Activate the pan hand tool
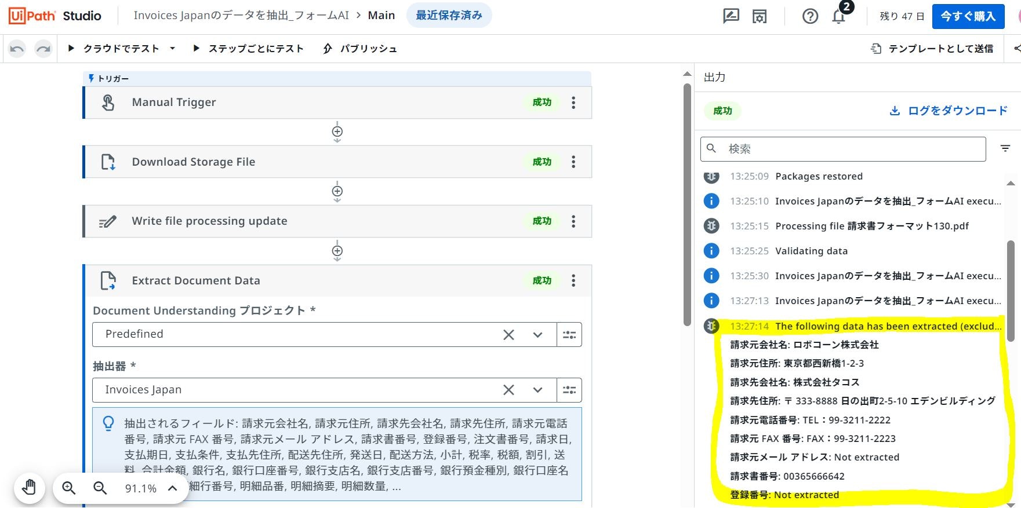The height and width of the screenshot is (508, 1021). 29,488
